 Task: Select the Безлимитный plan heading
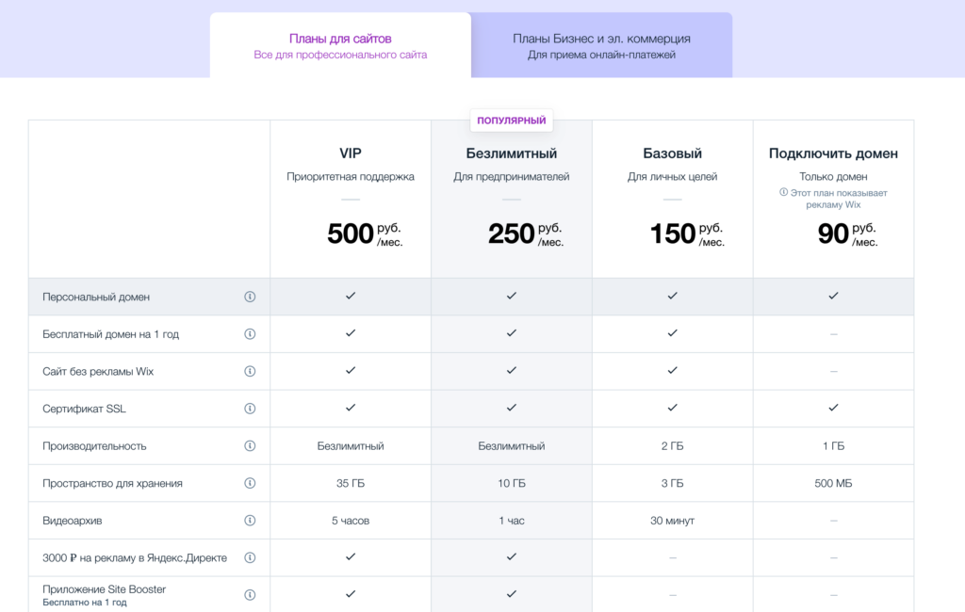512,153
